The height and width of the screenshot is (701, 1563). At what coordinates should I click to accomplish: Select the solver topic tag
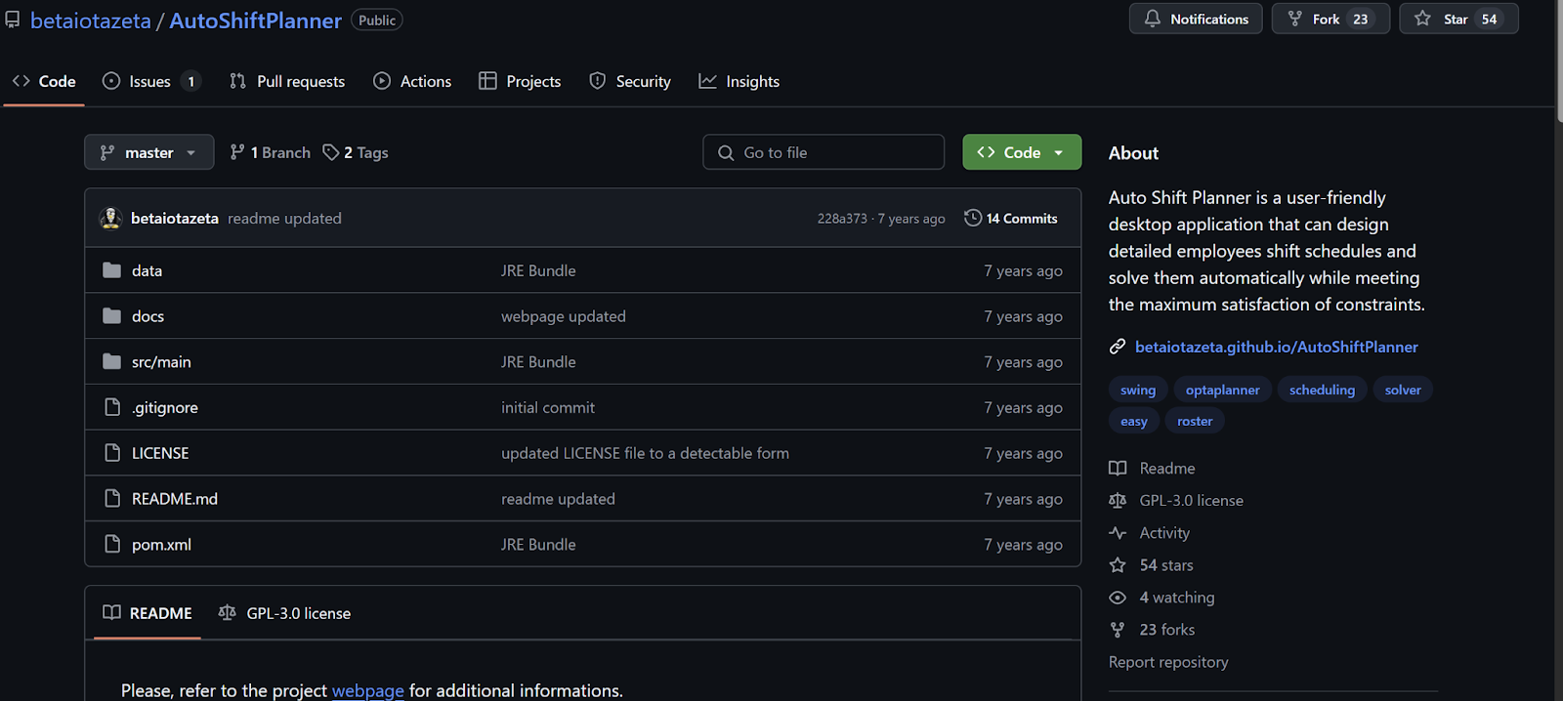click(1403, 390)
